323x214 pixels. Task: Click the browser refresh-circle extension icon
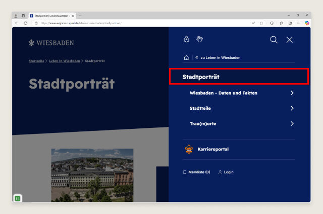click(272, 23)
